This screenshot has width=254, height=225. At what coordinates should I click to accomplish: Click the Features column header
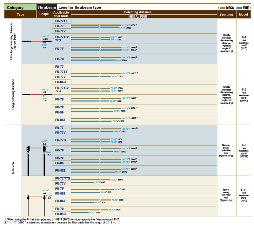[226, 14]
